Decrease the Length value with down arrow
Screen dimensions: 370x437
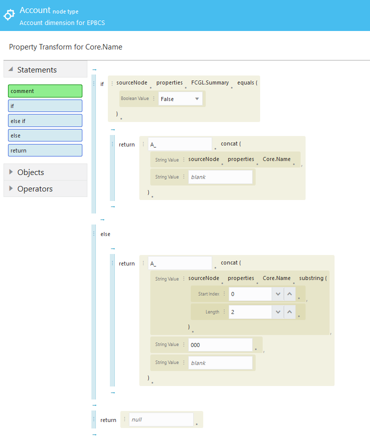(x=278, y=312)
